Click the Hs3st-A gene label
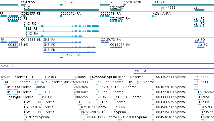 (x=158, y=2)
